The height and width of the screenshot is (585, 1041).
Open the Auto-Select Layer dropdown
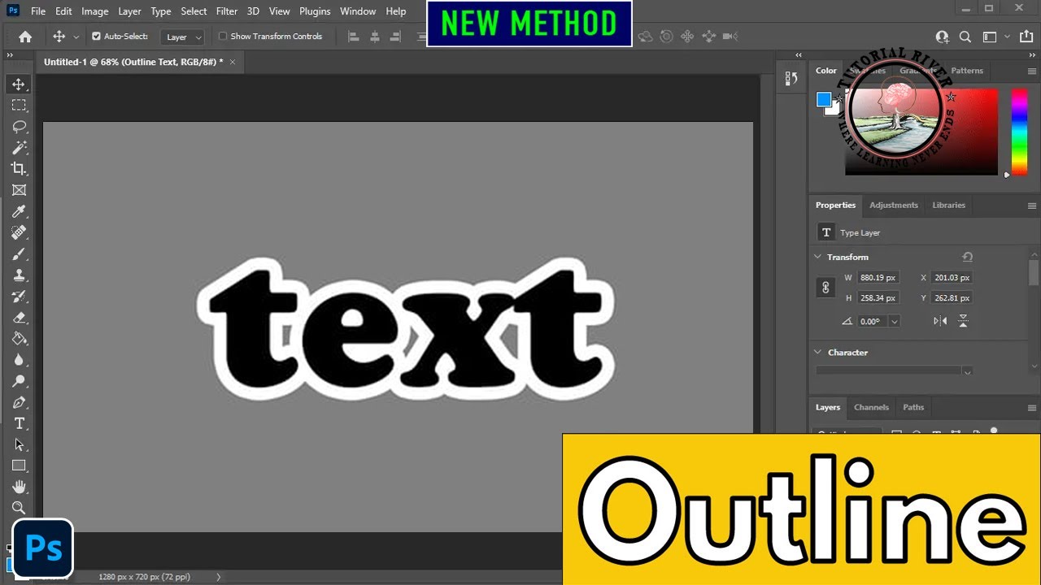pos(182,37)
